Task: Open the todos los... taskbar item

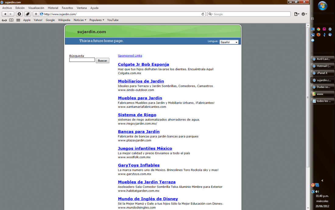Action: point(323,101)
